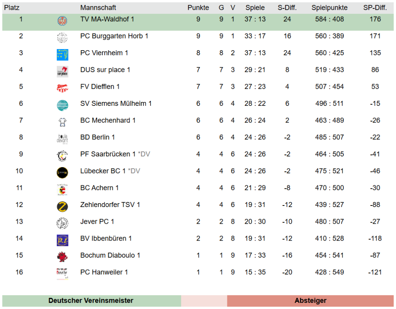Viewport: 396px width, 309px height.
Task: Click the PC Viernheim 1 blue logo
Action: (x=62, y=55)
